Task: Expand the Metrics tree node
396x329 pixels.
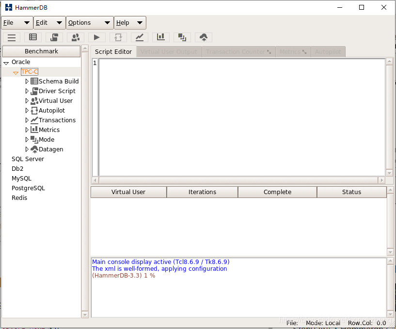Action: [27, 130]
